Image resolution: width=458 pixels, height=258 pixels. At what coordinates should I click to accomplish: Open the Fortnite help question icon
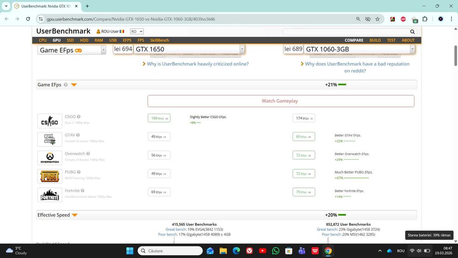click(x=82, y=191)
